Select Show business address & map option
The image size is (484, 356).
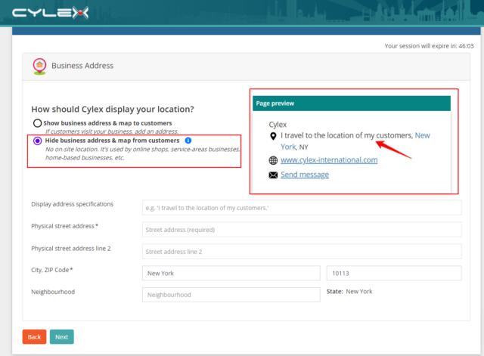(37, 123)
